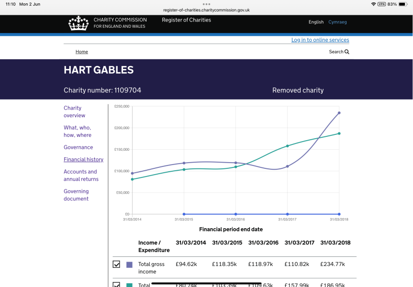Click the purple Total gross income swatch
The height and width of the screenshot is (287, 413).
tap(129, 265)
